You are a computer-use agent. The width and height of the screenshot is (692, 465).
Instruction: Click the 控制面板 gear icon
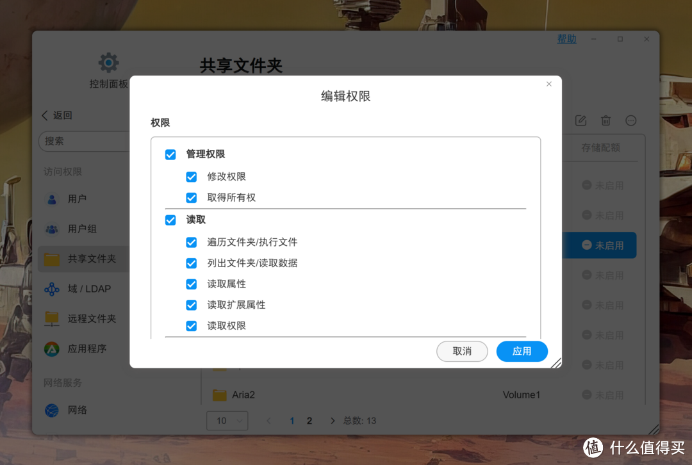tap(108, 63)
